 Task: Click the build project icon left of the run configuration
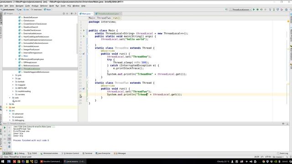tap(226, 10)
